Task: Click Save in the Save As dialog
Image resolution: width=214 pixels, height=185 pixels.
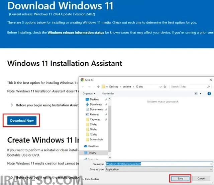Action: pyautogui.click(x=180, y=178)
